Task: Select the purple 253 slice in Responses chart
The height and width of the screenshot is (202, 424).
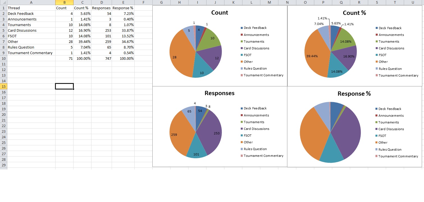Action: [x=210, y=132]
